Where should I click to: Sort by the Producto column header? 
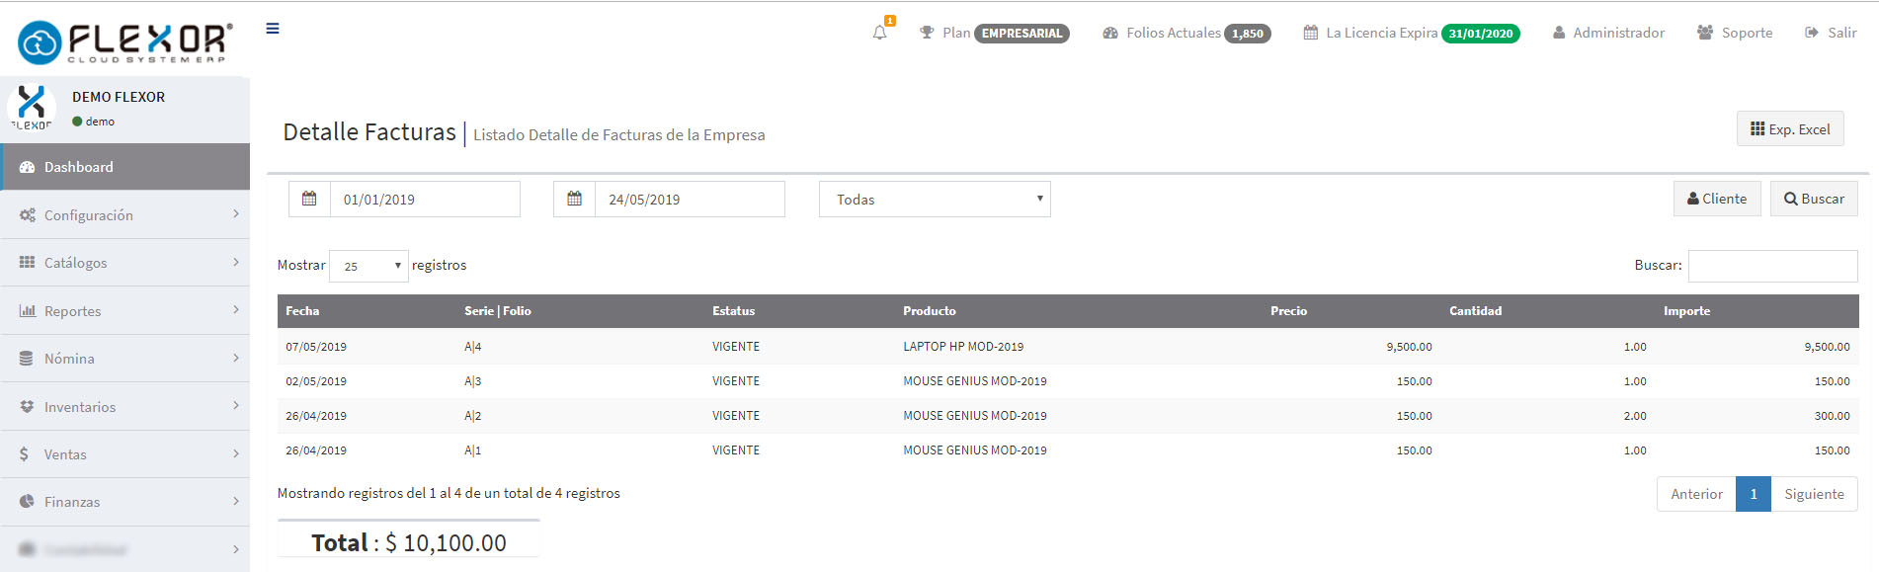pyautogui.click(x=1079, y=311)
